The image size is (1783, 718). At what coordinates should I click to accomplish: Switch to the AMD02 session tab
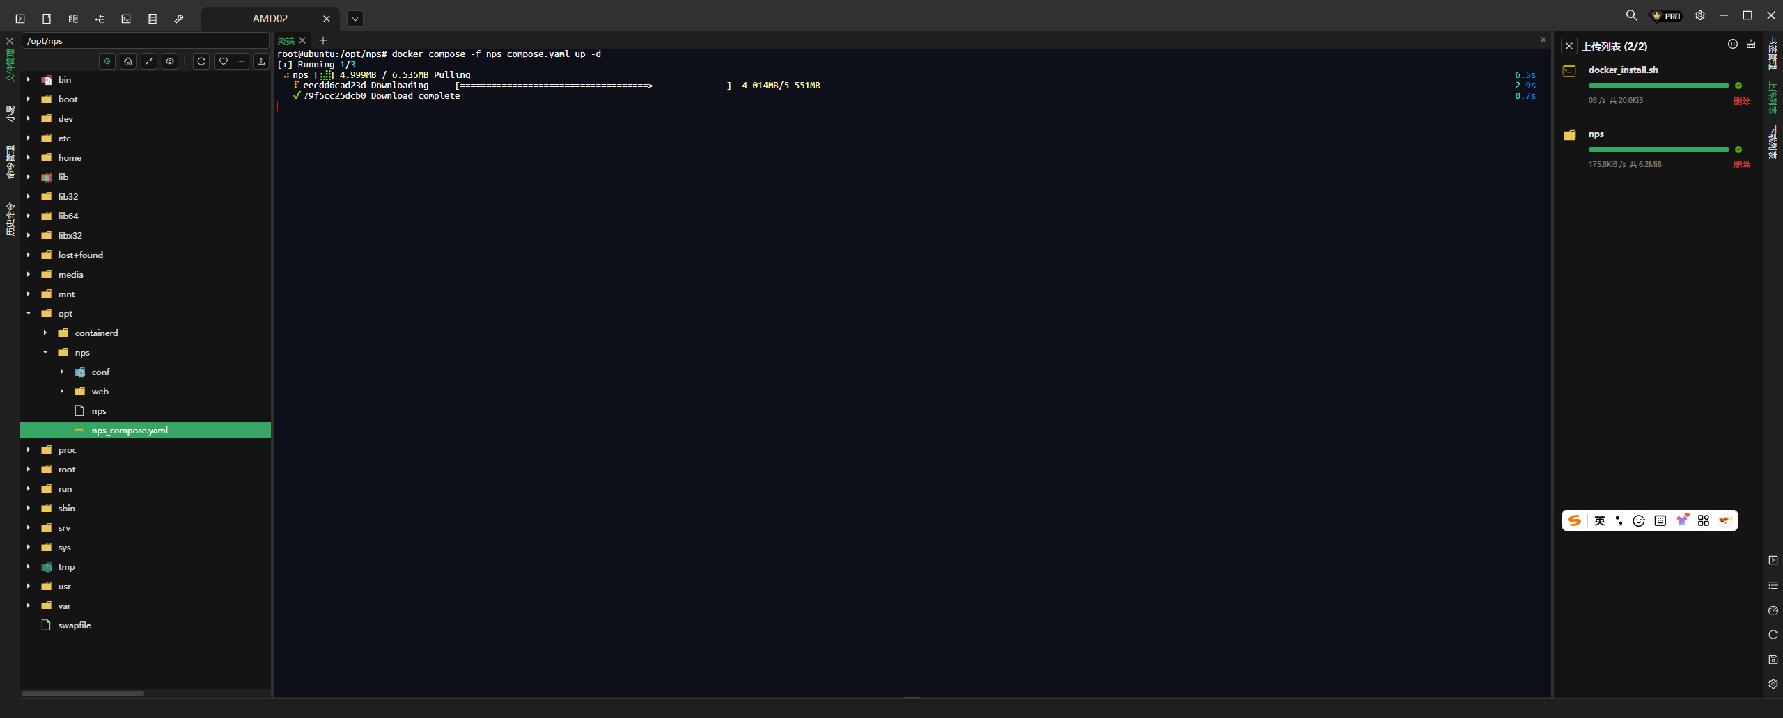(270, 19)
